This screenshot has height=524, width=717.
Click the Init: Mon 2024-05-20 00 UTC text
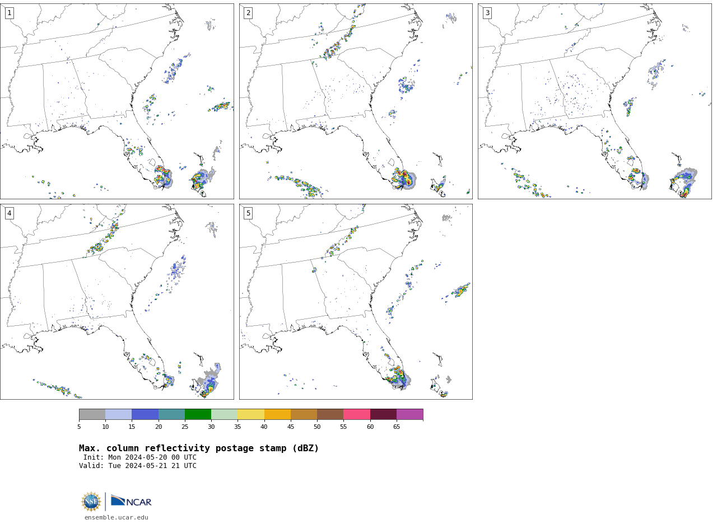click(x=140, y=457)
